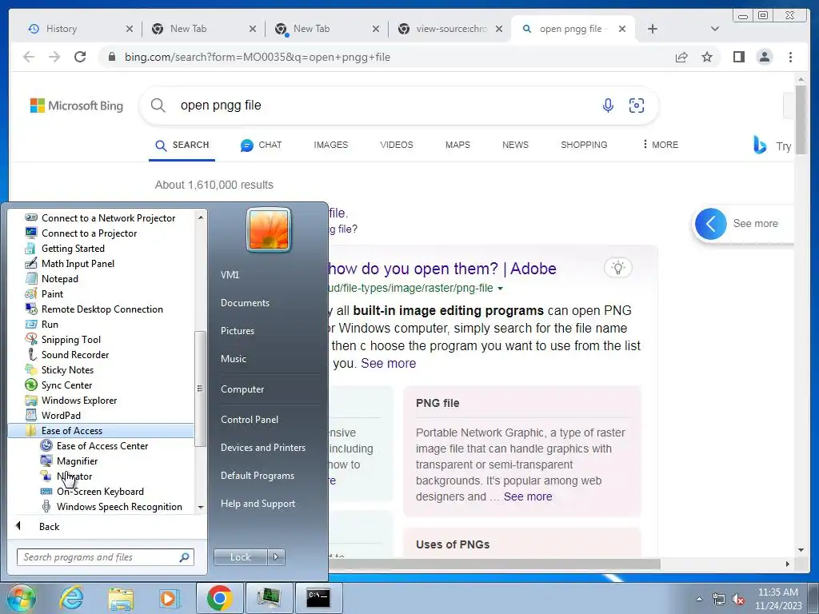Click the blue See more arrow button
The width and height of the screenshot is (819, 614).
[x=710, y=224]
